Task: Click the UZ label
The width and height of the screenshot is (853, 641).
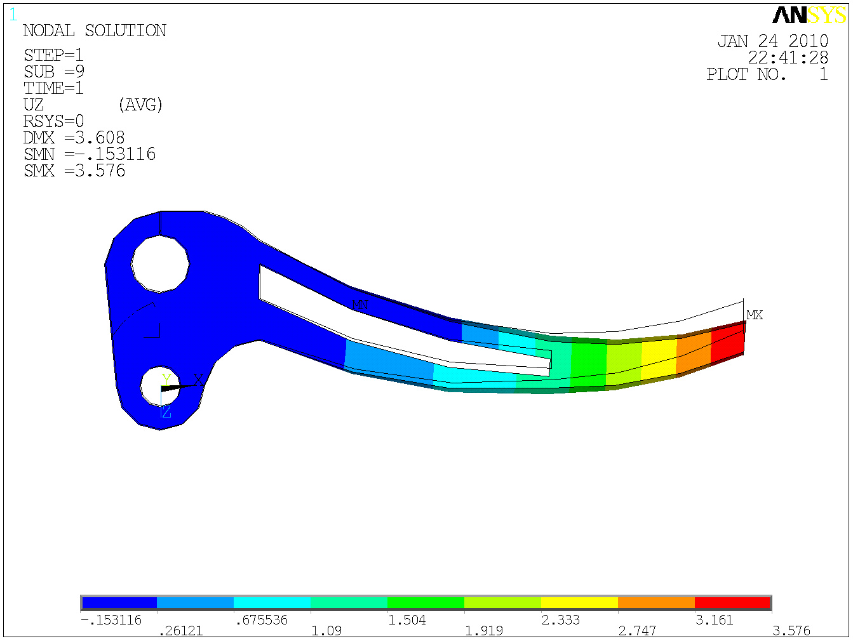Action: pyautogui.click(x=34, y=104)
